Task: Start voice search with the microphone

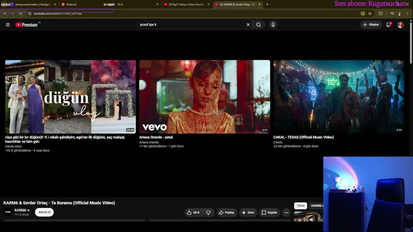Action: tap(273, 25)
